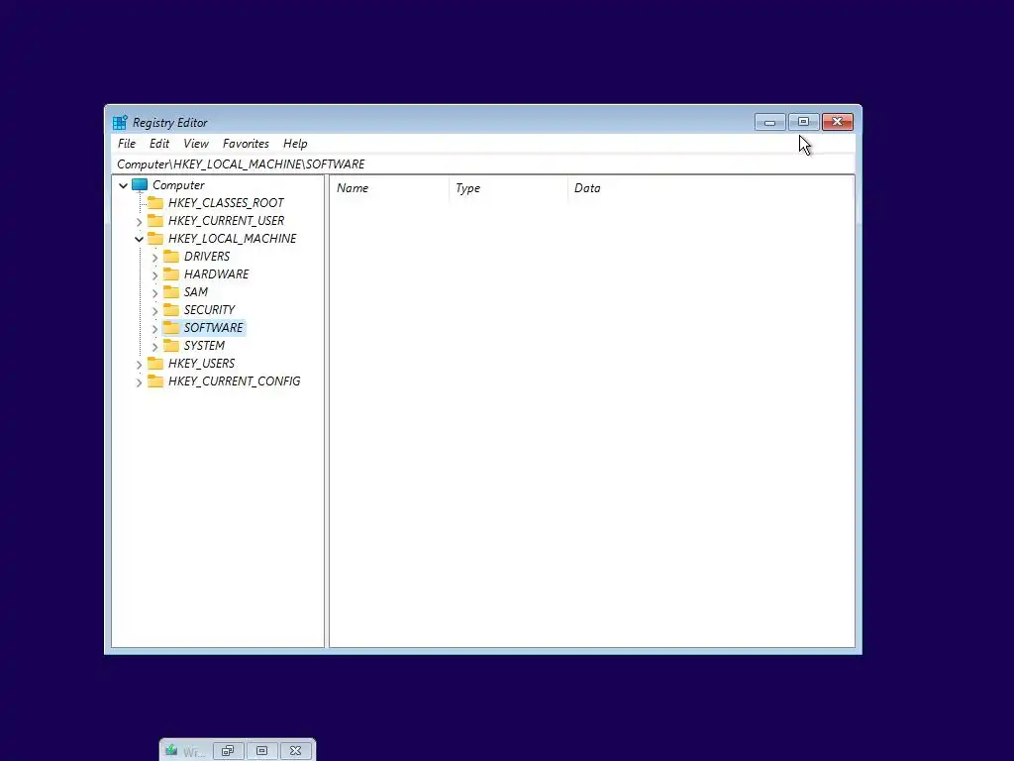
Task: Expand the SECURITY key
Action: click(154, 310)
